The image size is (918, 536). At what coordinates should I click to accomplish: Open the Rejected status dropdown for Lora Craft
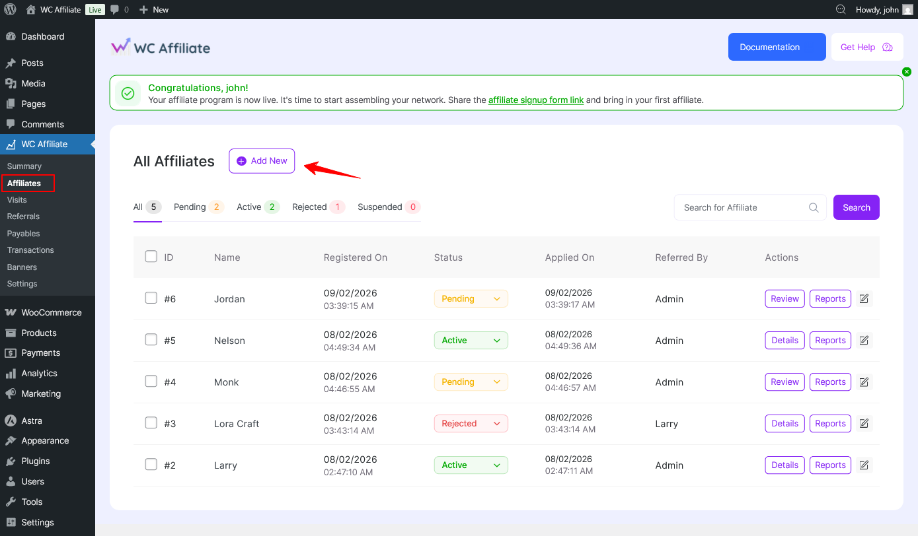pyautogui.click(x=471, y=424)
